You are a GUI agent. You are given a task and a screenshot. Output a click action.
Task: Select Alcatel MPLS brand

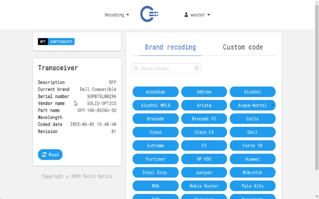pyautogui.click(x=155, y=105)
